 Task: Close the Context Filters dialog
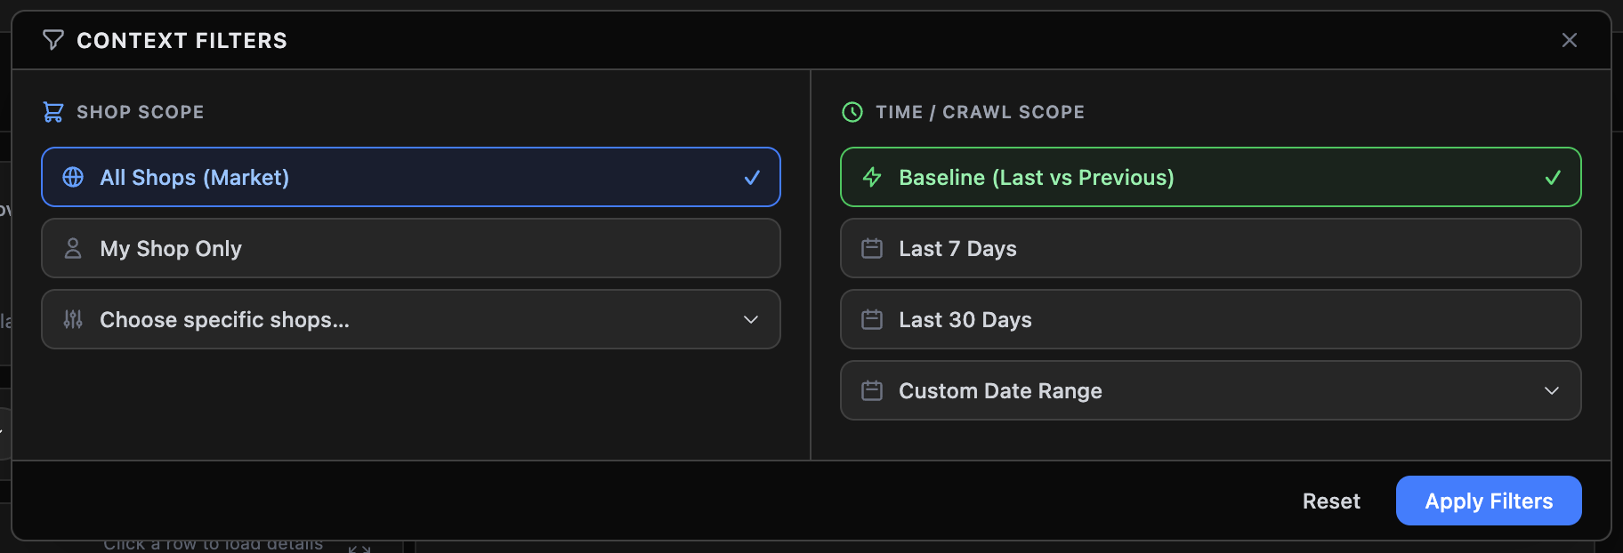(1569, 39)
